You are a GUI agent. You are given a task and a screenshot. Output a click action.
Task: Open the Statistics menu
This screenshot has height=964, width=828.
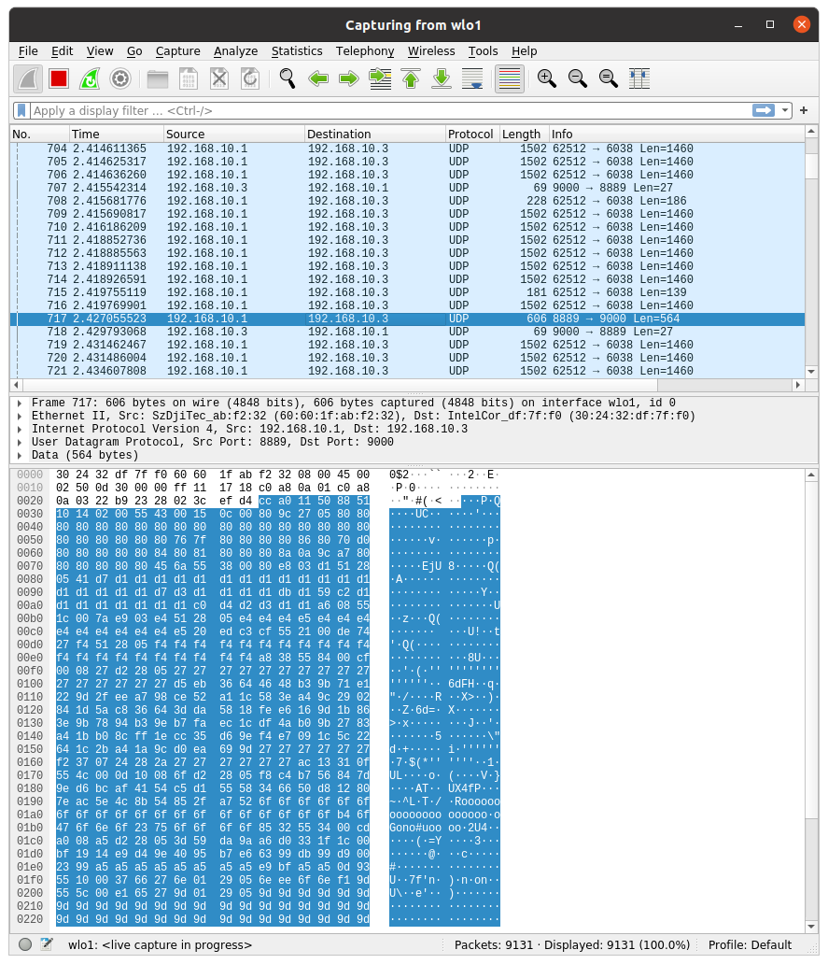pos(296,51)
